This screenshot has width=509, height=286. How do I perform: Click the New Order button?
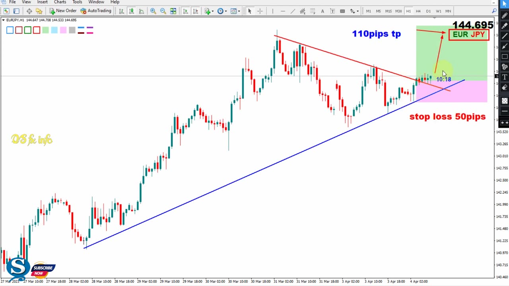(62, 11)
